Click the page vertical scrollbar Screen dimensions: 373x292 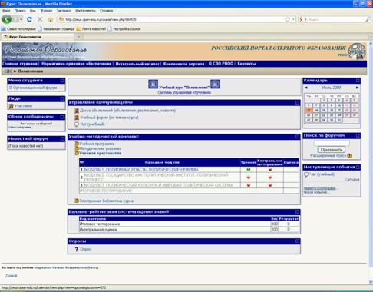pyautogui.click(x=371, y=161)
